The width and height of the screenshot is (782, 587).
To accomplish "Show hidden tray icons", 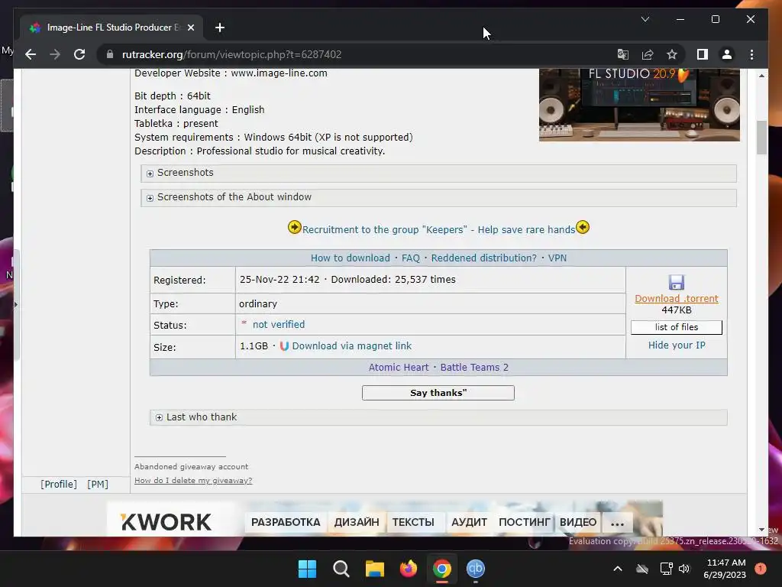I will pyautogui.click(x=617, y=569).
